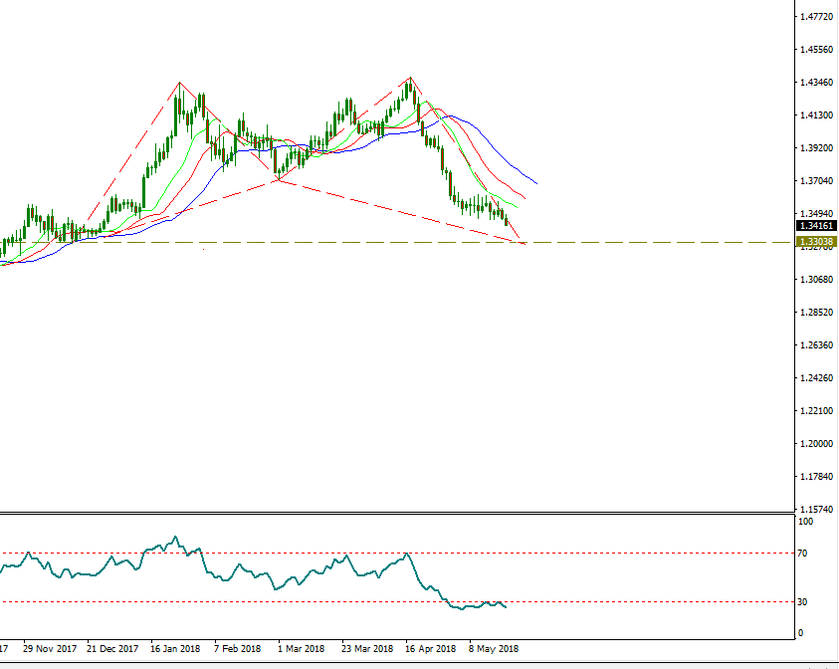Select the 1.33038 horizontal line price tag
The width and height of the screenshot is (839, 669).
[x=815, y=242]
